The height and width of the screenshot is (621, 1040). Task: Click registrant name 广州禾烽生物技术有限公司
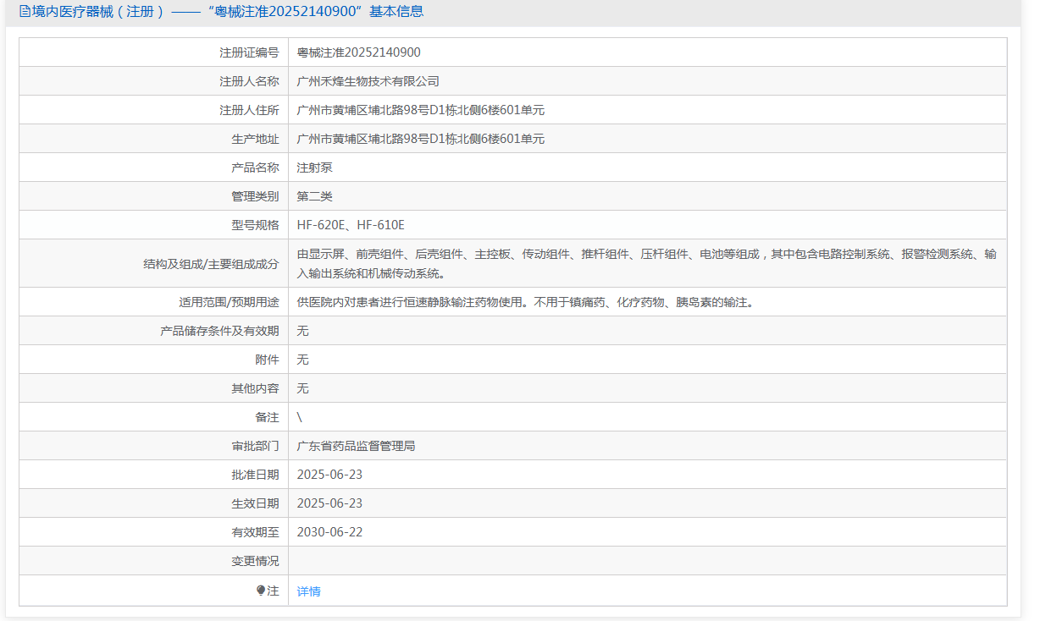pos(368,81)
